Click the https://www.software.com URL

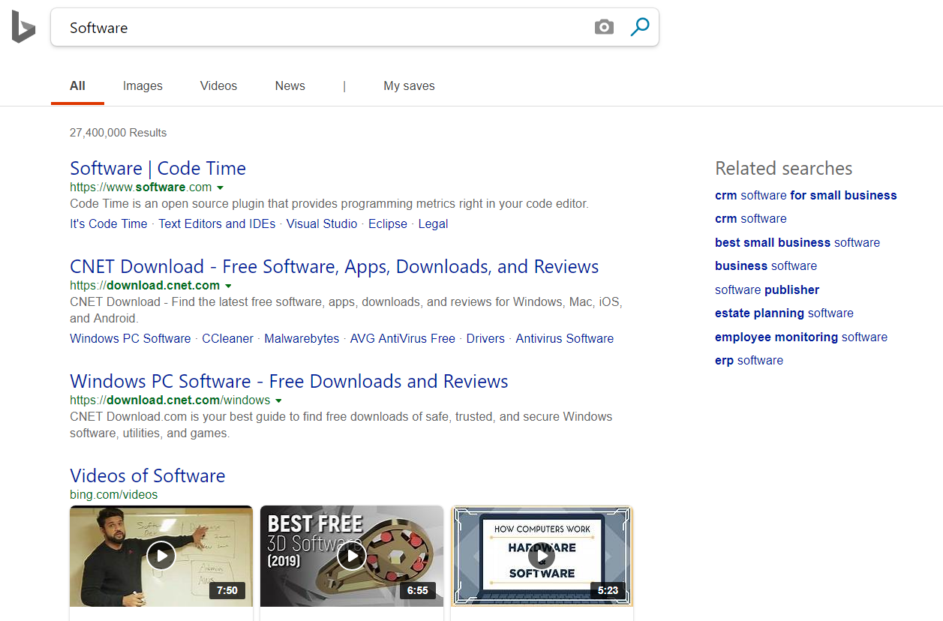[141, 187]
